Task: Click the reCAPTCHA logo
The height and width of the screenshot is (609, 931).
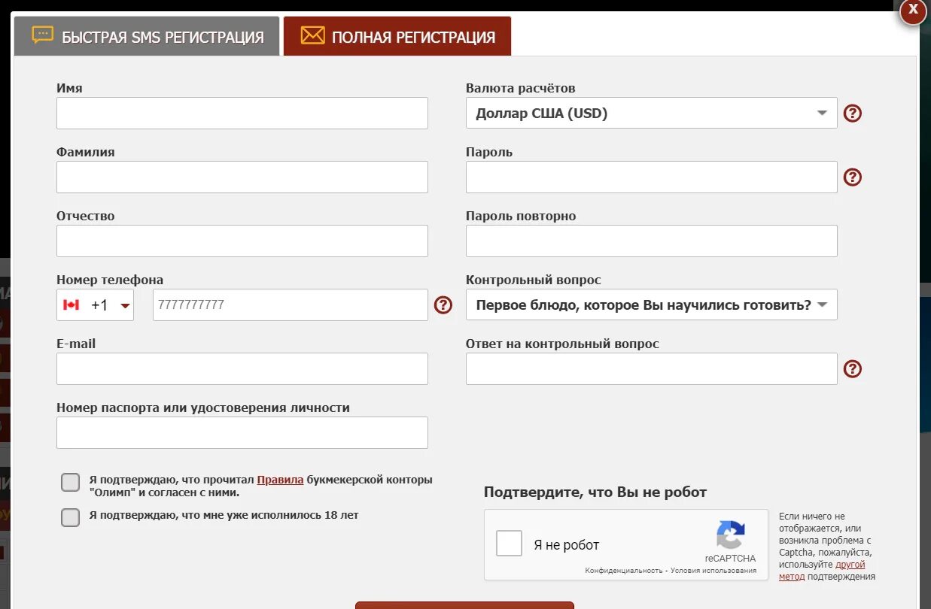Action: click(x=730, y=535)
